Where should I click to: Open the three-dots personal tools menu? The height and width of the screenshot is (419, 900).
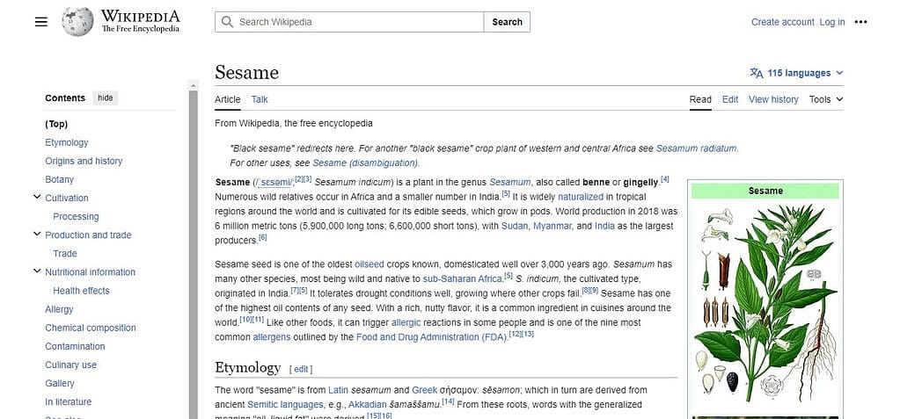[x=860, y=22]
